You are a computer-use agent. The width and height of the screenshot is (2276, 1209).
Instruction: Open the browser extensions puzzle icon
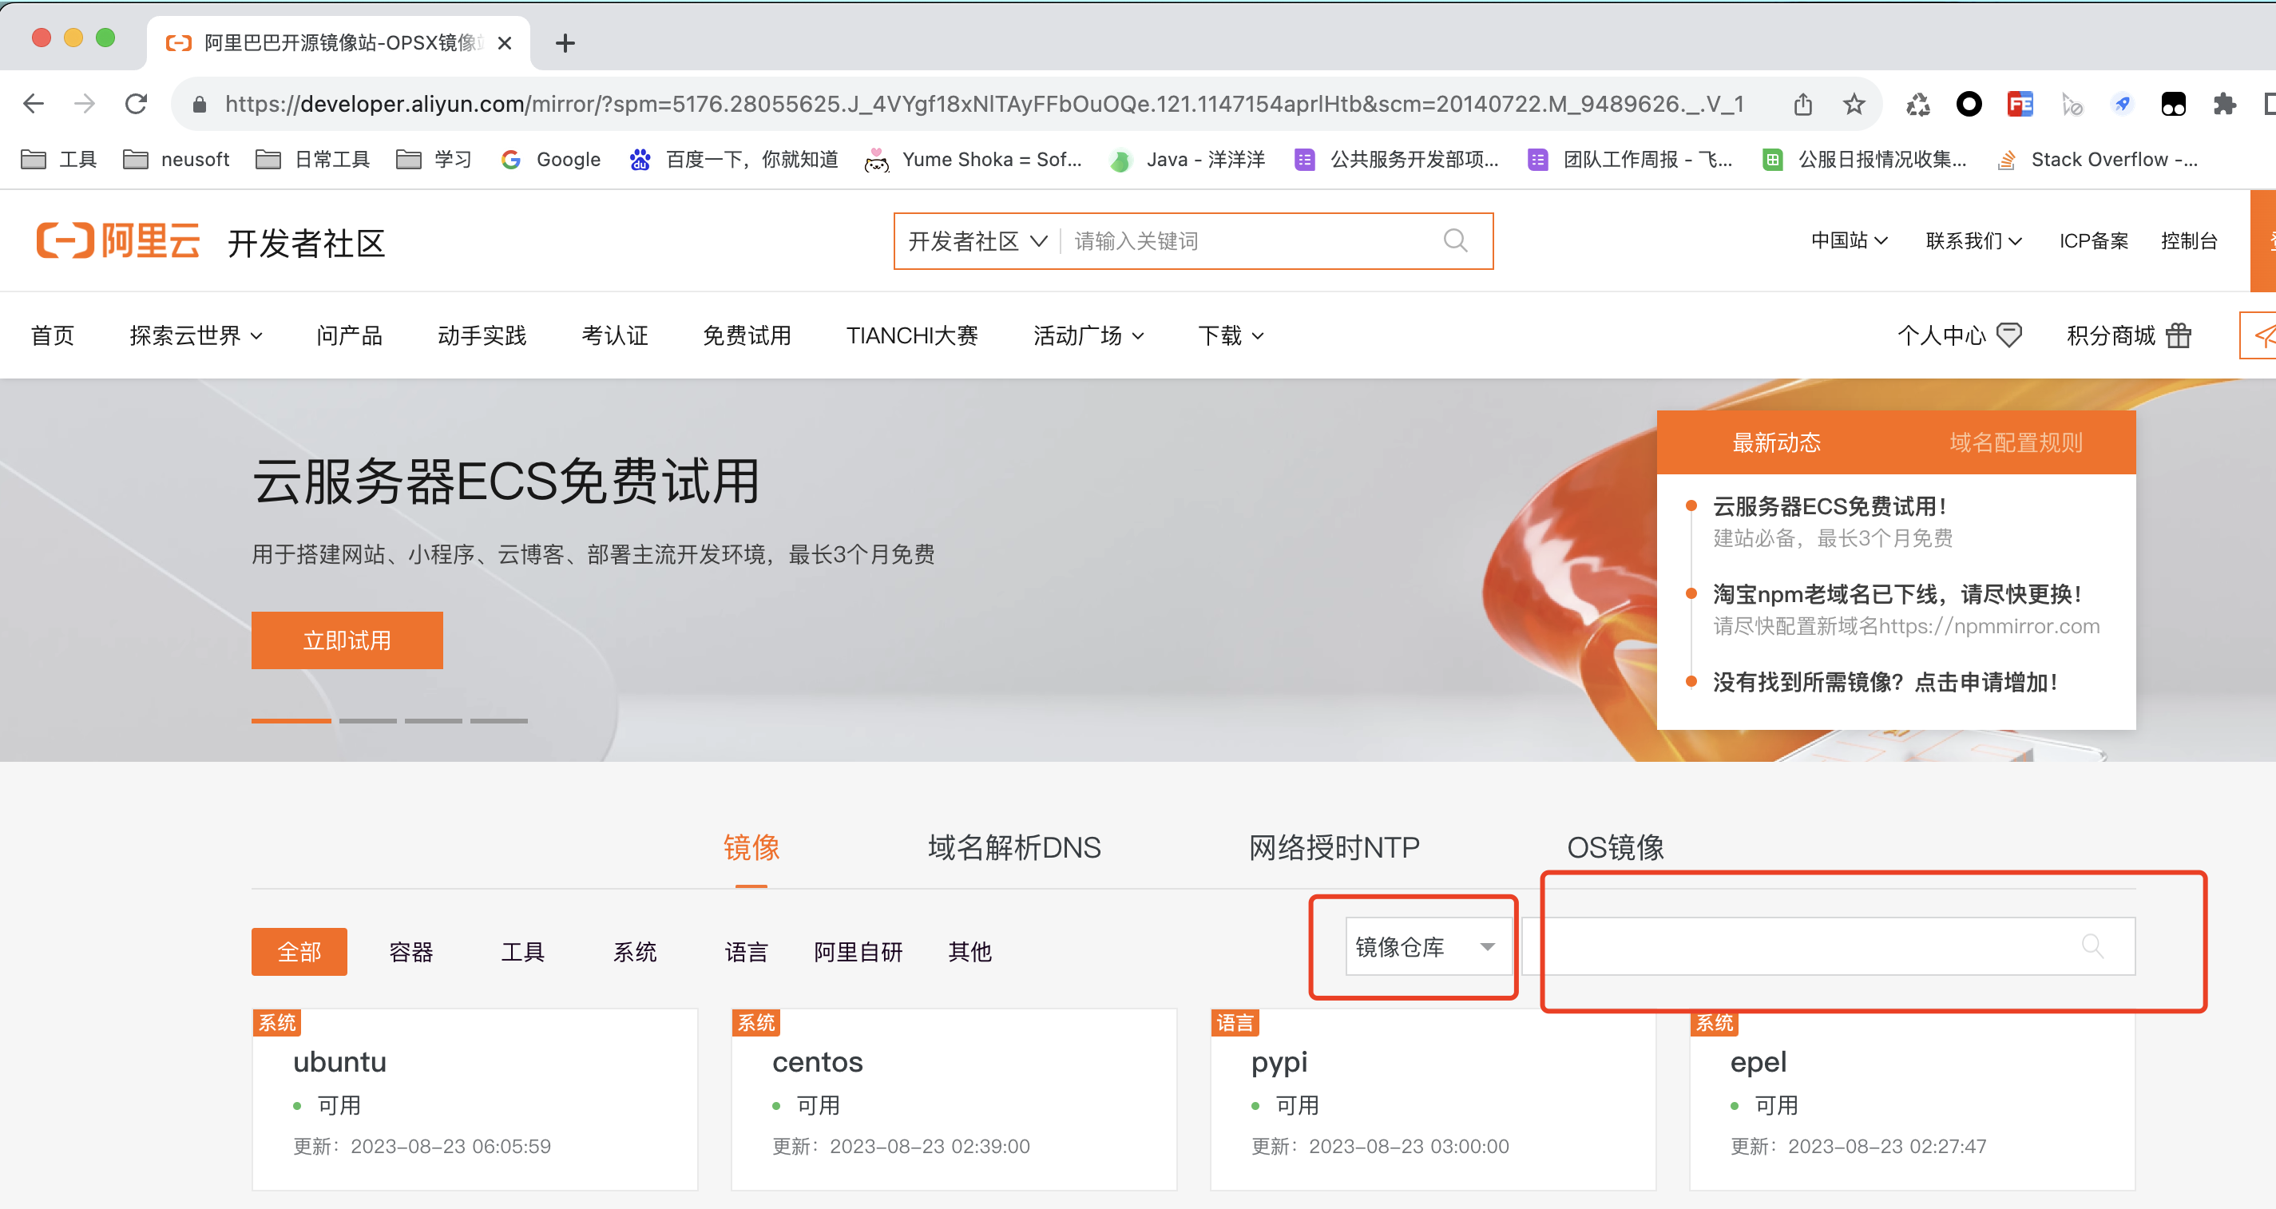tap(2224, 105)
